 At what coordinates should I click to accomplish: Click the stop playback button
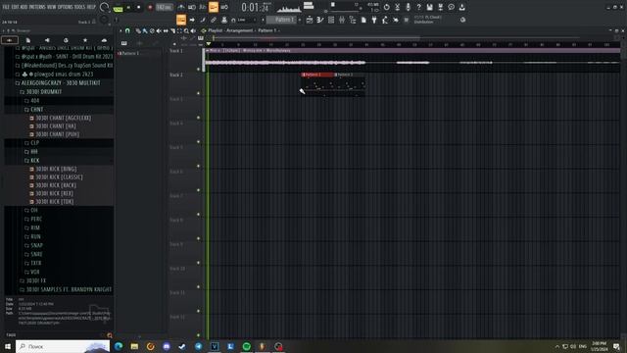(x=139, y=7)
